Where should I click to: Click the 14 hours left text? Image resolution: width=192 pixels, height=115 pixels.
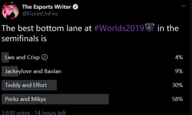(x=50, y=112)
